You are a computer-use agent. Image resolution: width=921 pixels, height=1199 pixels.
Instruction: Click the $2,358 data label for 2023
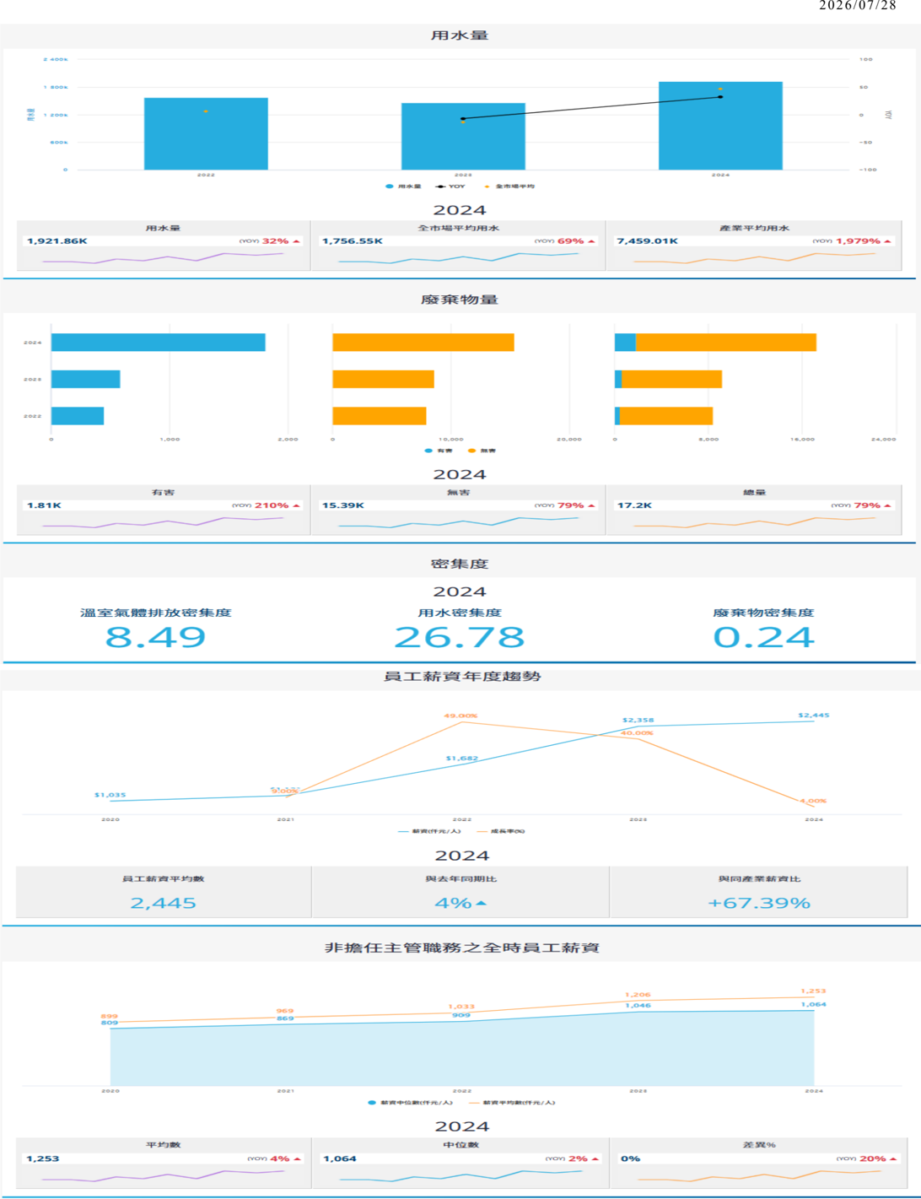click(638, 721)
